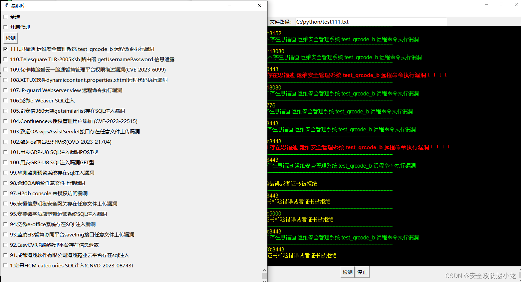Check 108.XETUX dynamiccontent.properties.xhtml checkbox
Viewport: 521px width, 282px height.
coord(5,80)
